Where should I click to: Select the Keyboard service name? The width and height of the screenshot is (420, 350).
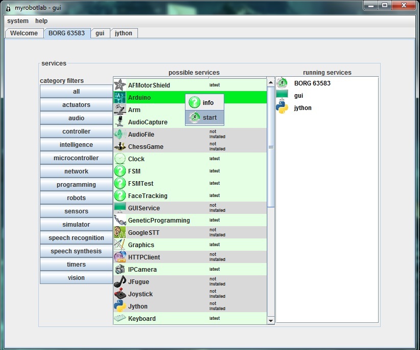coord(142,319)
